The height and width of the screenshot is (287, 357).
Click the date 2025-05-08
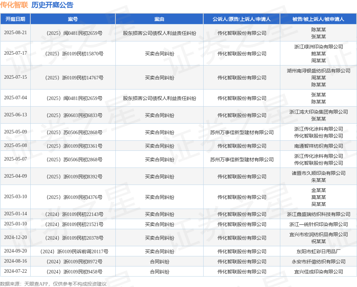15,145
